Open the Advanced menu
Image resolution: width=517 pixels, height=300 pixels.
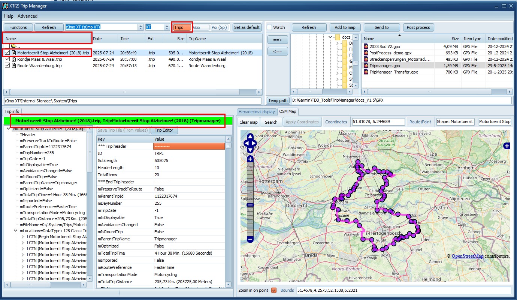point(27,16)
